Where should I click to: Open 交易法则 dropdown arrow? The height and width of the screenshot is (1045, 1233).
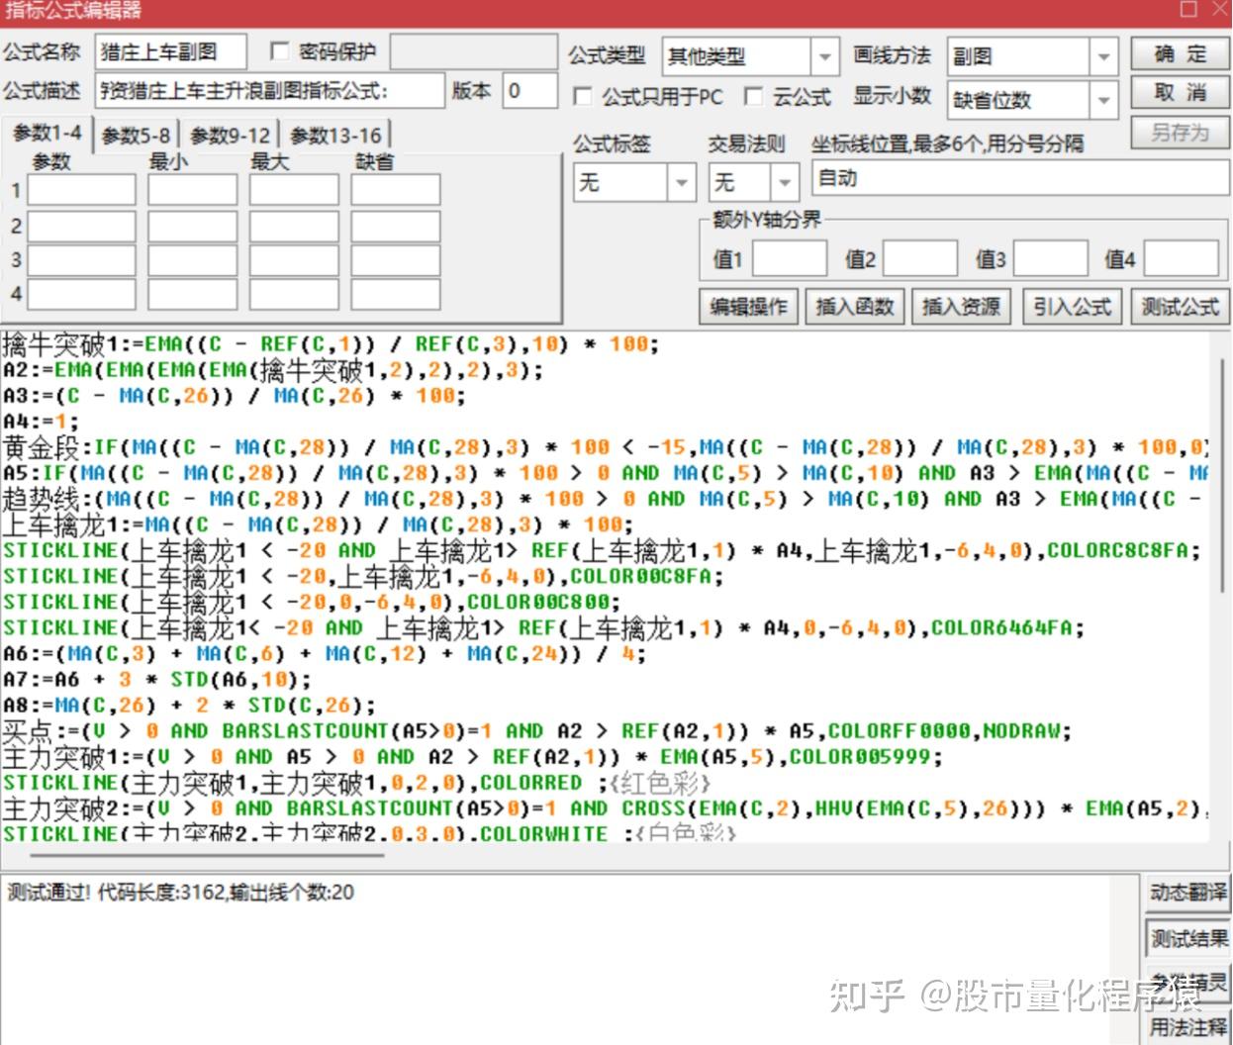coord(785,182)
